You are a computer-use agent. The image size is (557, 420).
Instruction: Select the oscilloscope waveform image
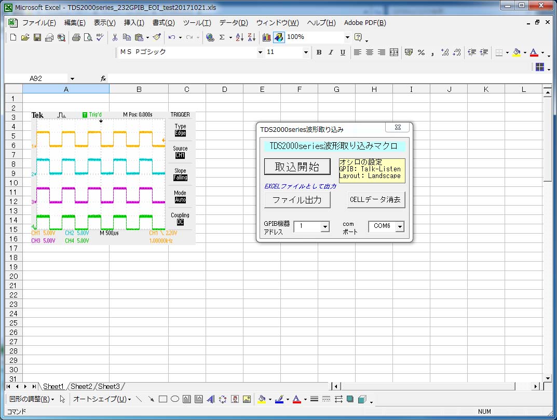[x=113, y=178]
